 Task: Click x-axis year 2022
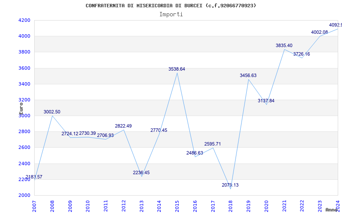pos(302,206)
